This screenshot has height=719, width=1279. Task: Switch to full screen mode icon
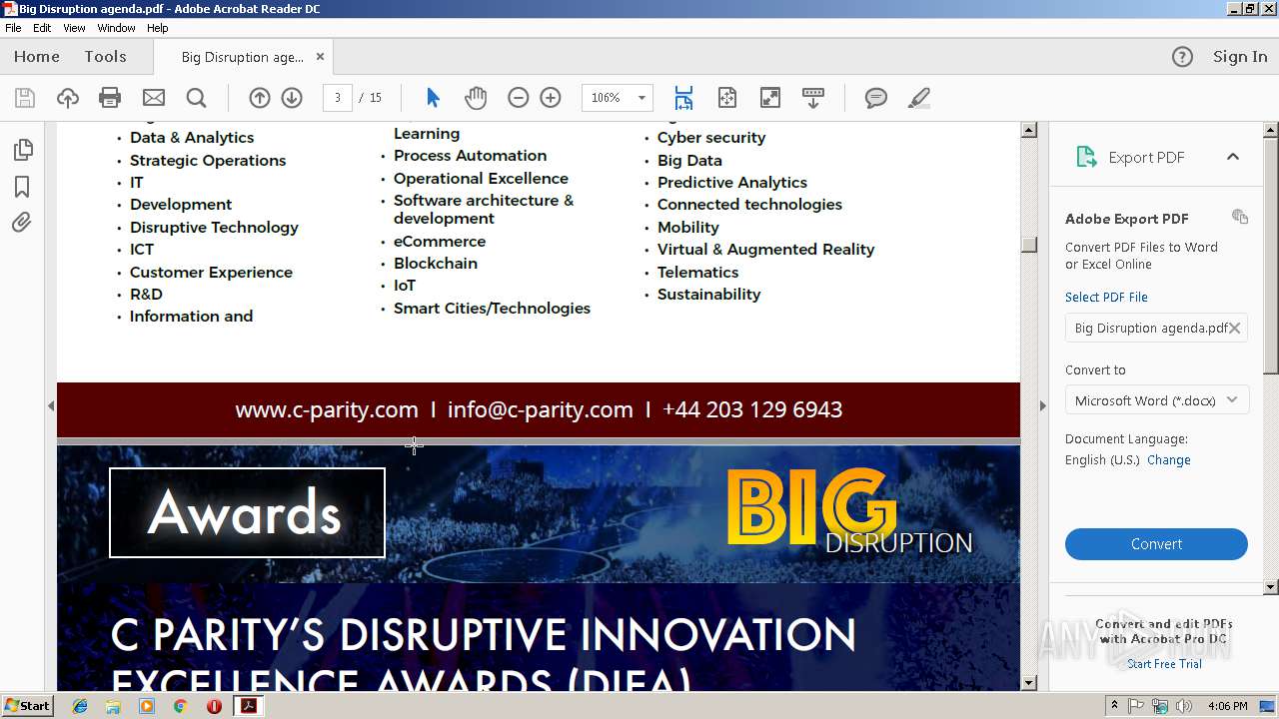pyautogui.click(x=770, y=98)
